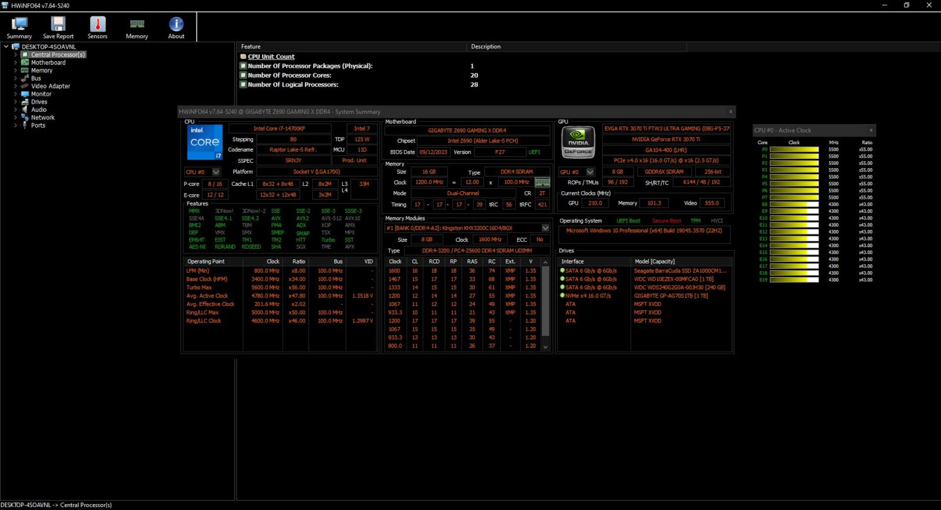Click the Drives tree icon
This screenshot has width=941, height=510.
tap(25, 102)
